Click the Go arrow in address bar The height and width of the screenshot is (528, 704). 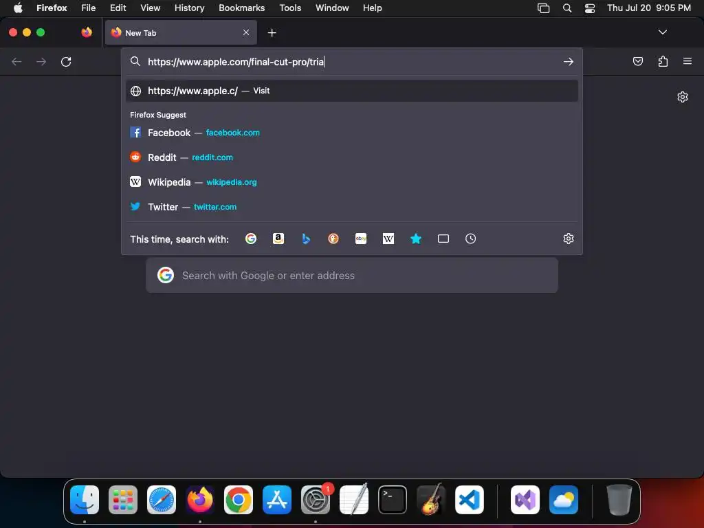(x=569, y=61)
